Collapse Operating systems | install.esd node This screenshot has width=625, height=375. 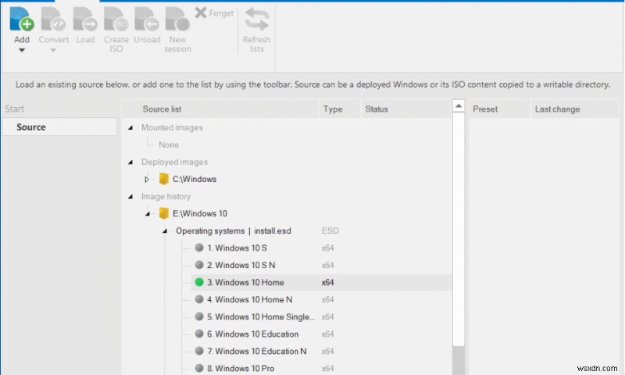(x=165, y=231)
